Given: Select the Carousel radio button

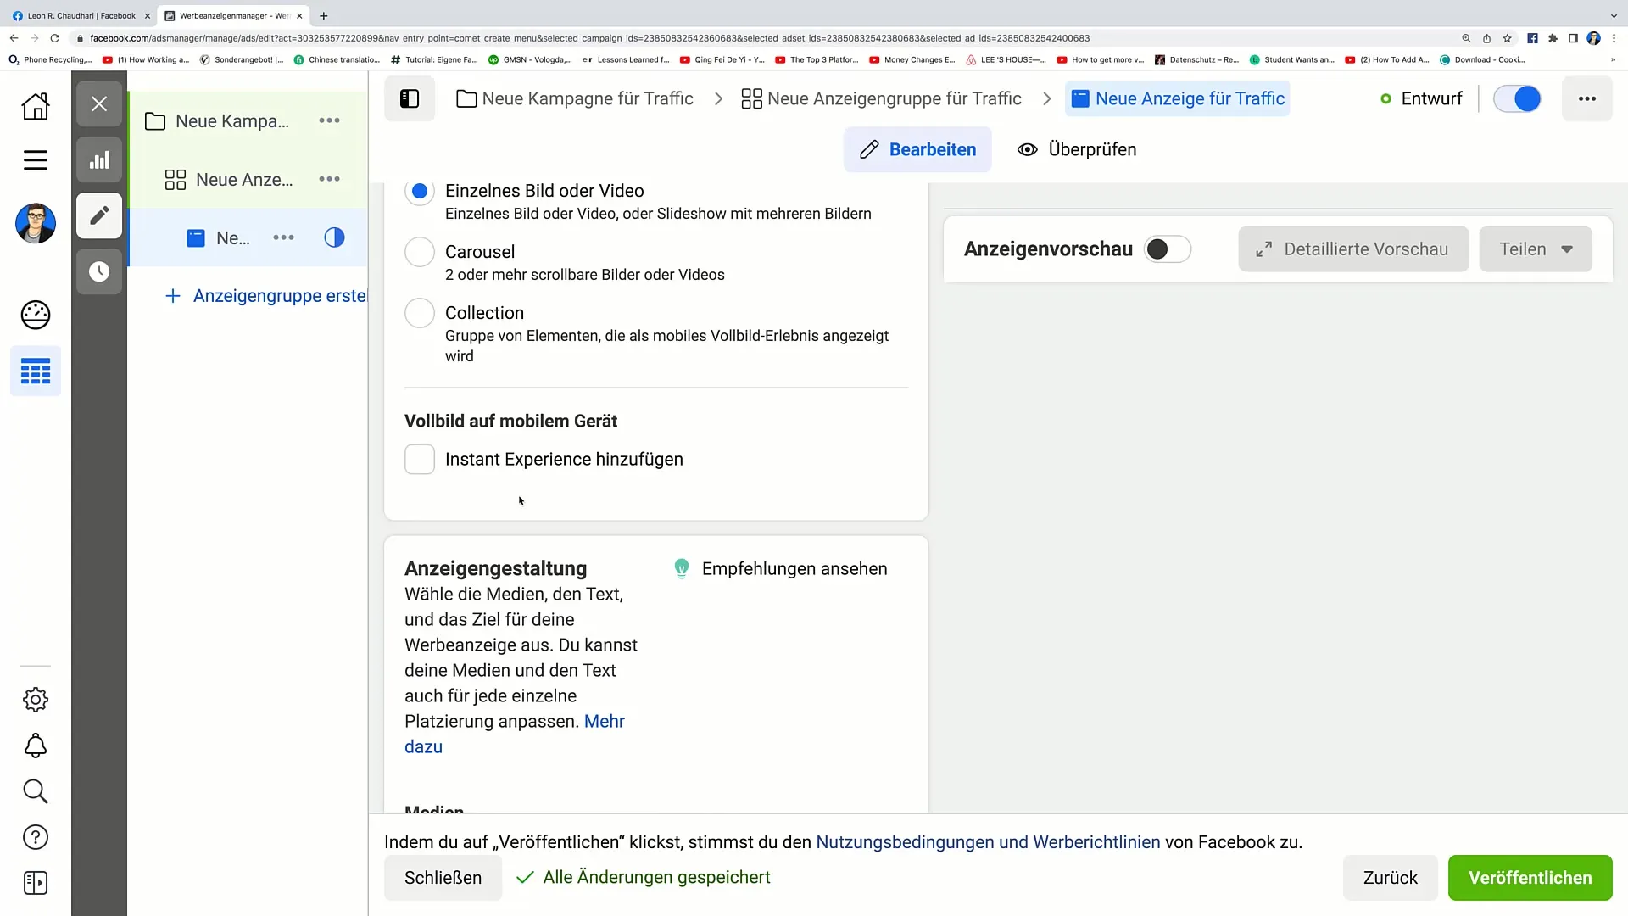Looking at the screenshot, I should [x=419, y=252].
